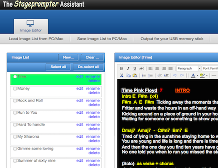
Task: Click rename link for Rock and Roll
Action: click(x=93, y=101)
